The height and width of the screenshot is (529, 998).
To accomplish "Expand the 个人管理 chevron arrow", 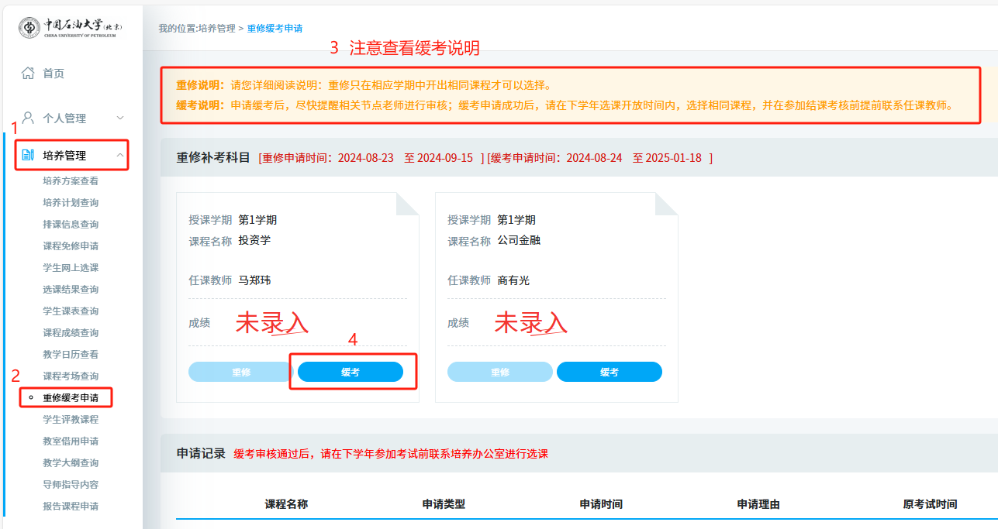I will (x=120, y=118).
